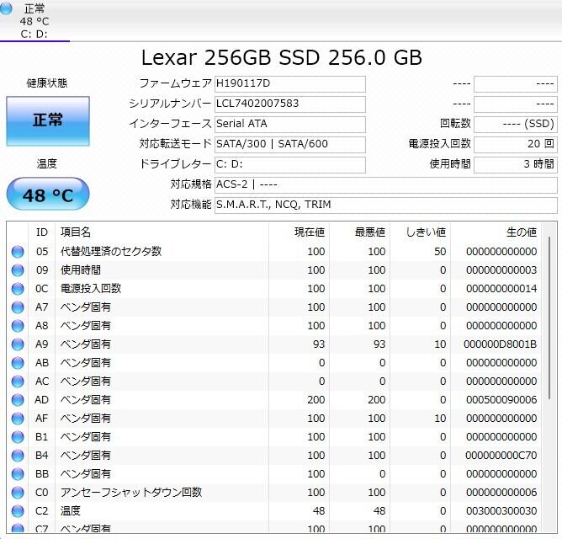This screenshot has height=539, width=562.
Task: Click the status orb for ID A9 row
Action: point(18,344)
